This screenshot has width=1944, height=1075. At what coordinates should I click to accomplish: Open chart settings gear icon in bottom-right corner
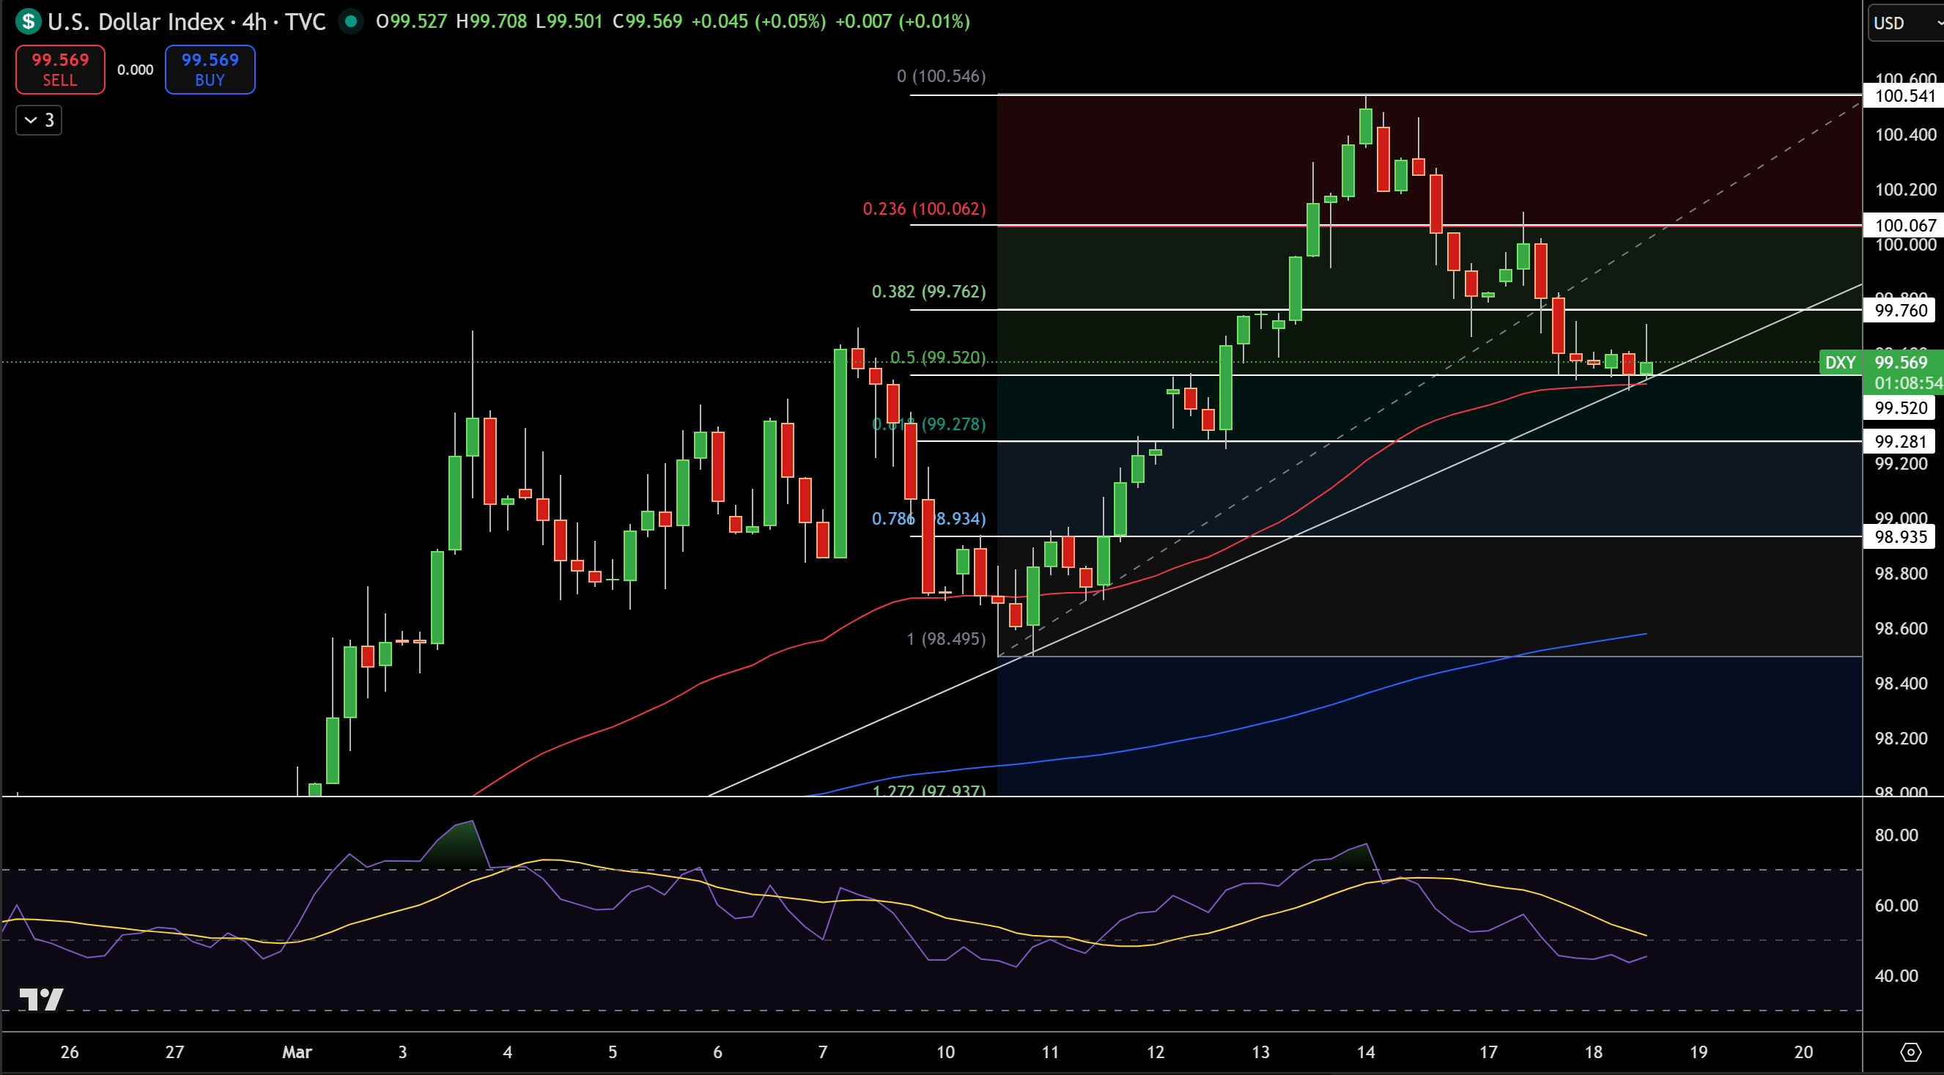(1910, 1052)
